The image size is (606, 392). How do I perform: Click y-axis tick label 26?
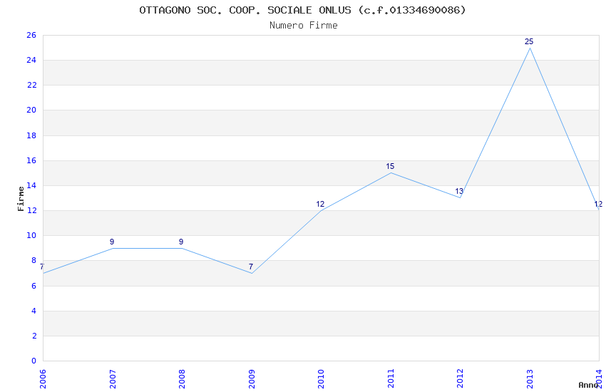coord(31,35)
